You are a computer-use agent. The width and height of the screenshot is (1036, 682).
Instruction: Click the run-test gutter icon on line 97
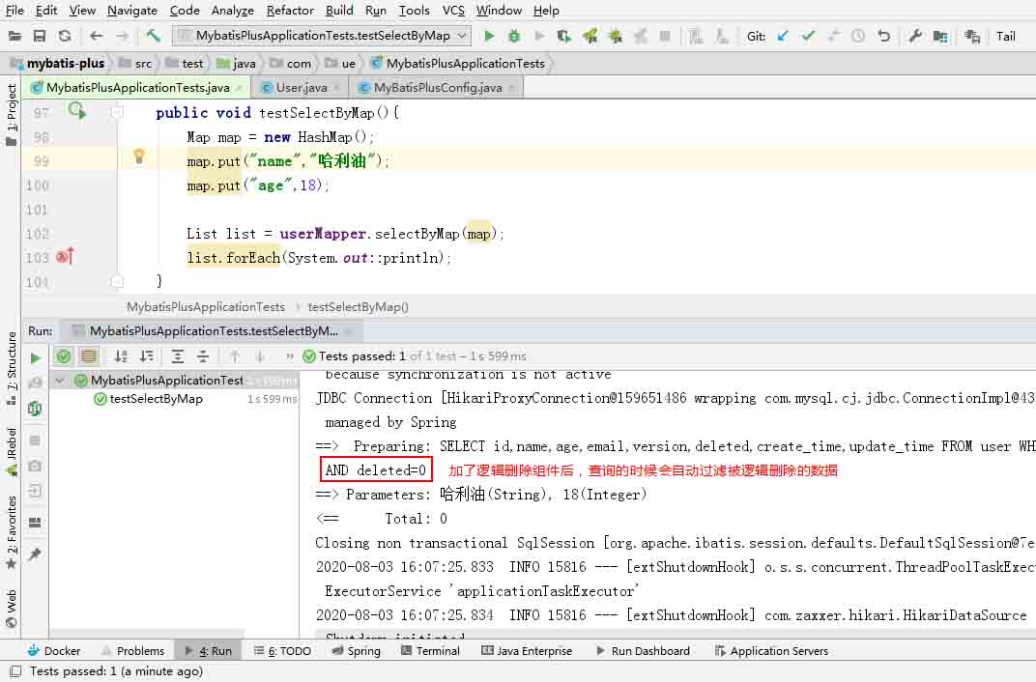pos(77,111)
